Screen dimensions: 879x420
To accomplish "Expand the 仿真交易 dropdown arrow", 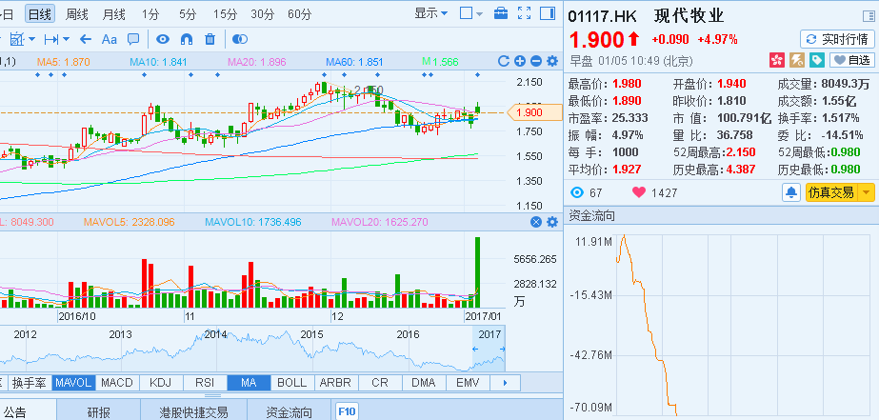I will (865, 192).
